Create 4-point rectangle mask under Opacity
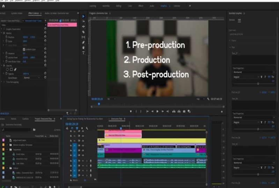 coord(11,70)
